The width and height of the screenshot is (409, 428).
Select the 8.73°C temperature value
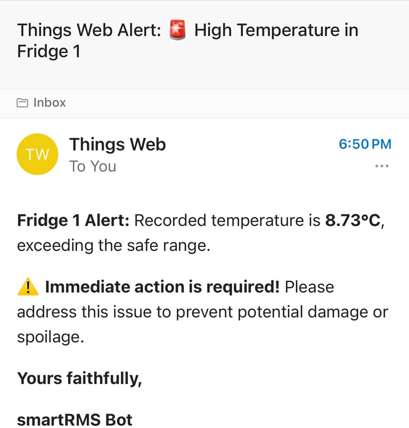pyautogui.click(x=353, y=220)
